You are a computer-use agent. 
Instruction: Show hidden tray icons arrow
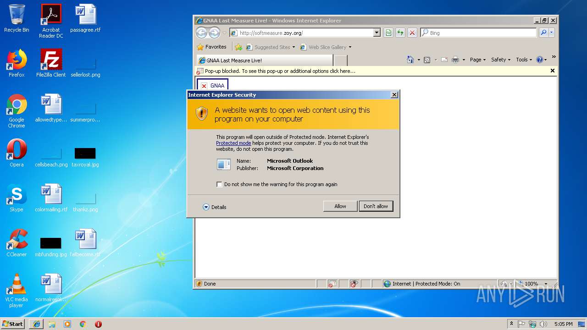[x=511, y=324]
